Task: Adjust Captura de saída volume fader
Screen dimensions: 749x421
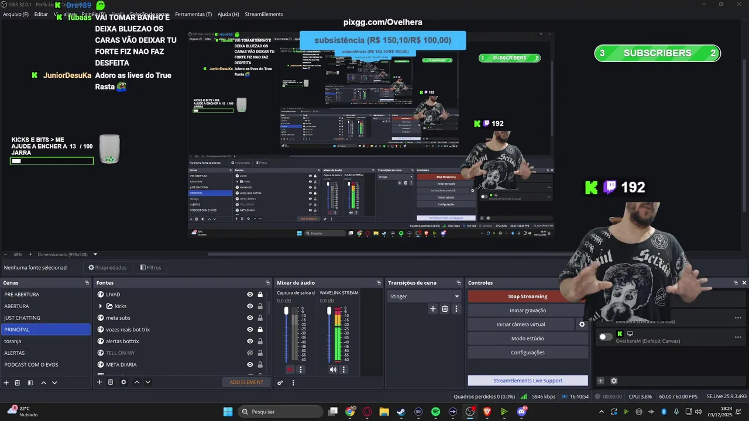Action: pos(286,310)
